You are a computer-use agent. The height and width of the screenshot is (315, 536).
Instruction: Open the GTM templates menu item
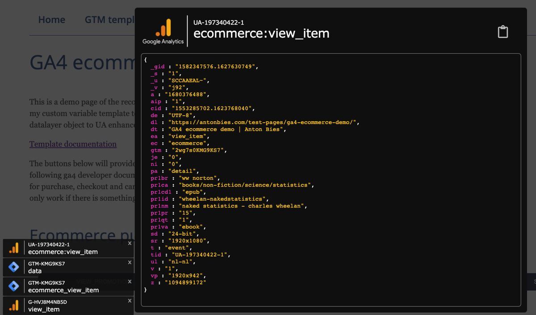[x=109, y=20]
